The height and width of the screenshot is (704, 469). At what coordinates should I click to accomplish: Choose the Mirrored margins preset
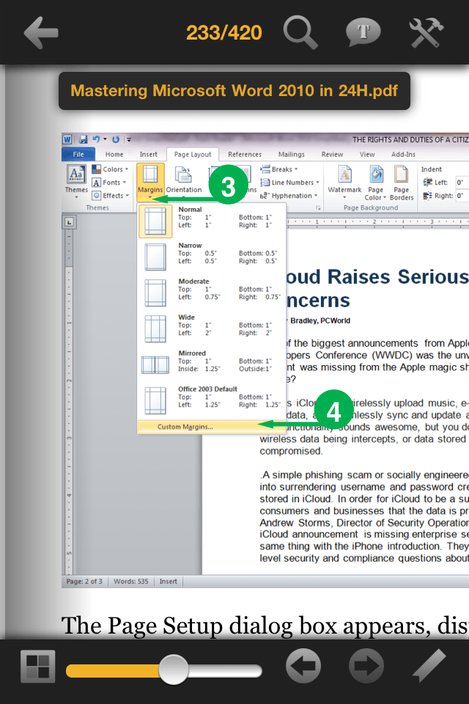tap(211, 364)
